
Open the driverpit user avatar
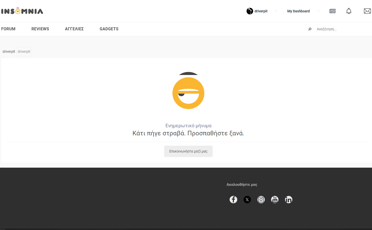[x=250, y=11]
